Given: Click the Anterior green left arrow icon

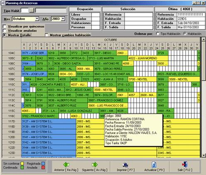Looking at the screenshot, I should [x=66, y=165].
